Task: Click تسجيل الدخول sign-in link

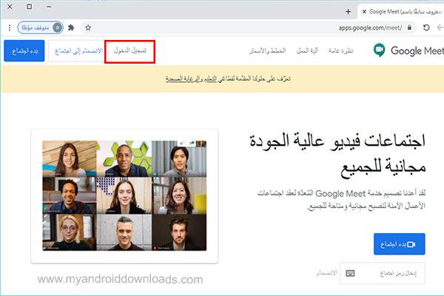Action: 130,51
